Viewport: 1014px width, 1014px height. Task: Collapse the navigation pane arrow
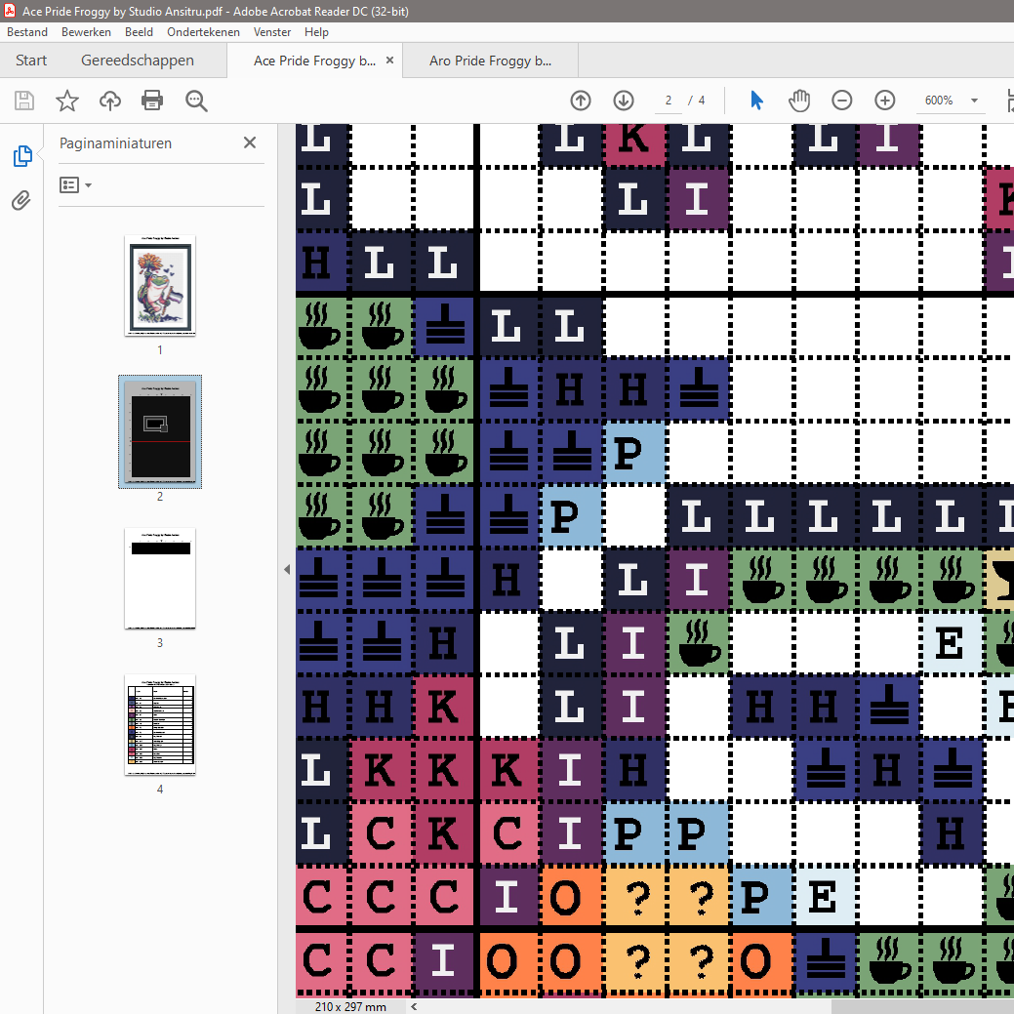click(x=287, y=569)
